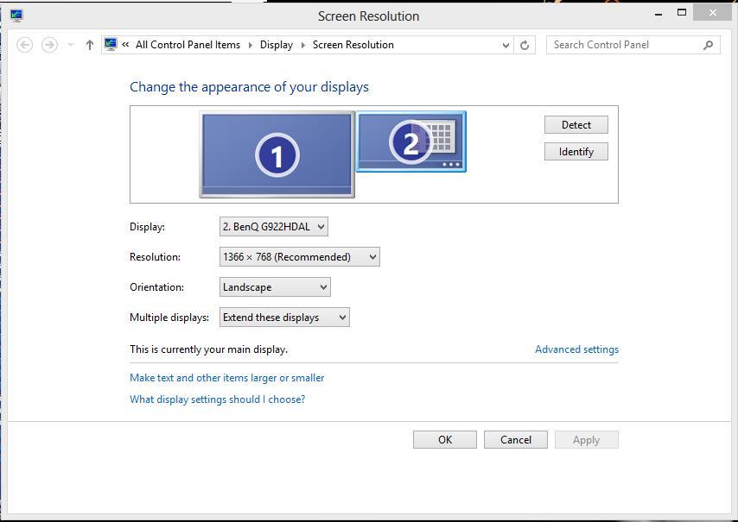The height and width of the screenshot is (522, 738).
Task: Expand arrow after All Control Panel Items
Action: (250, 45)
